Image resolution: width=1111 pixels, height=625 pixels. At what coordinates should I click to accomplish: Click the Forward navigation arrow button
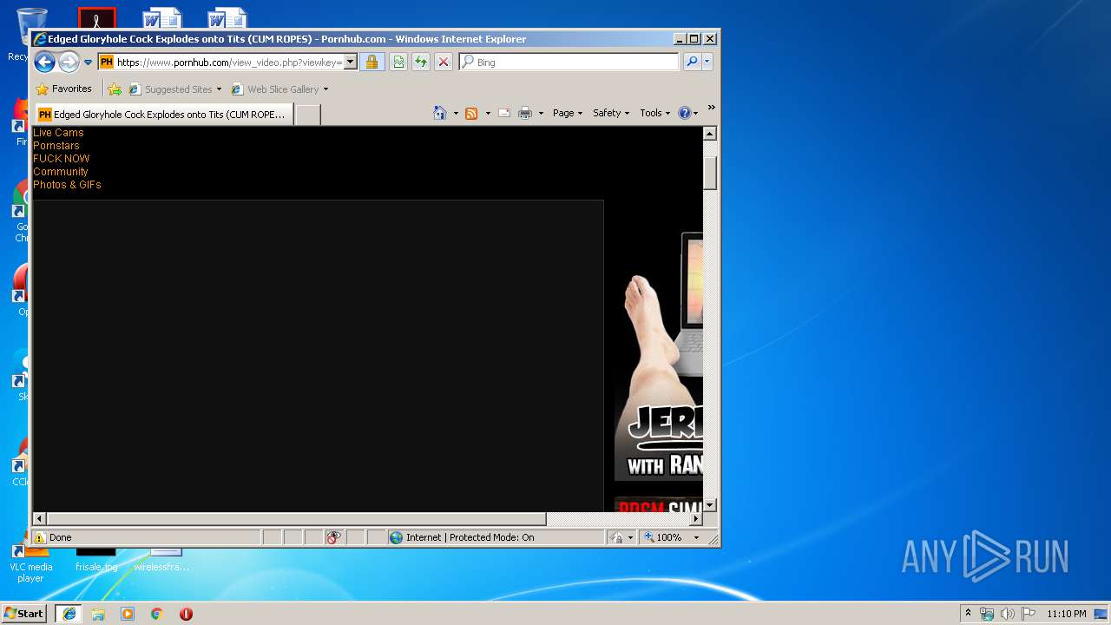(x=69, y=62)
